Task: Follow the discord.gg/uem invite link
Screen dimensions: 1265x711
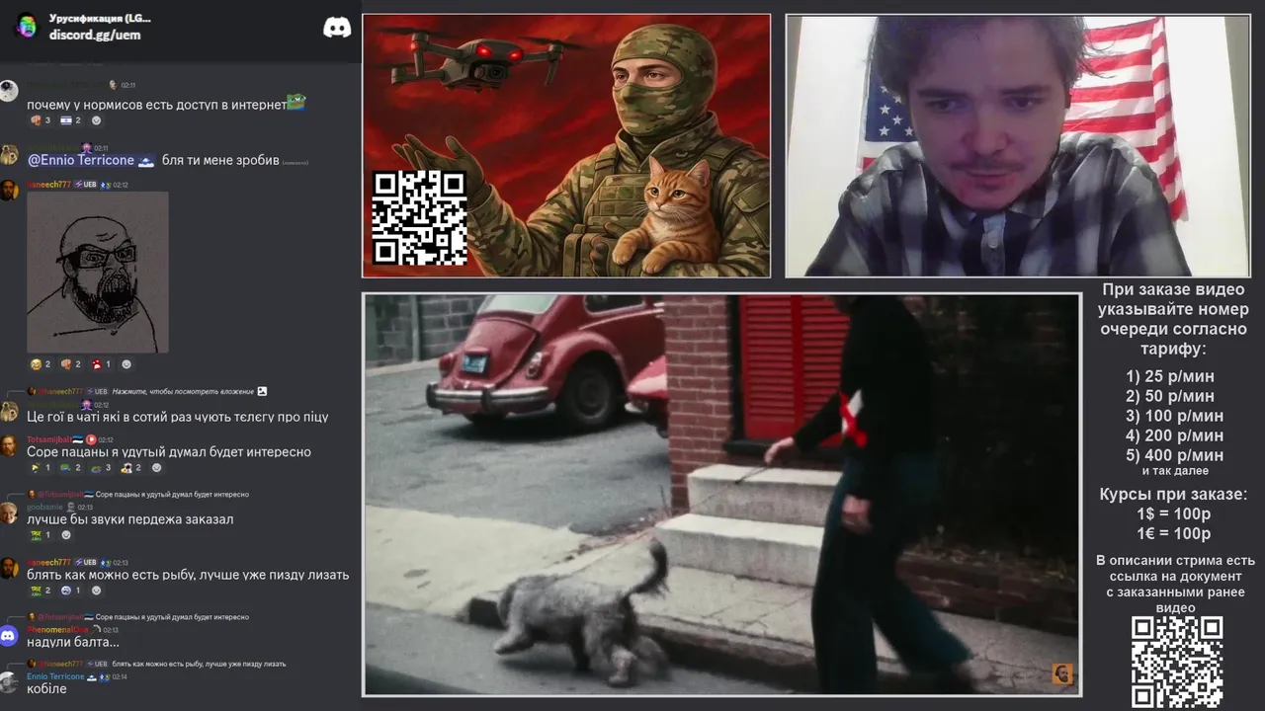Action: [x=95, y=35]
